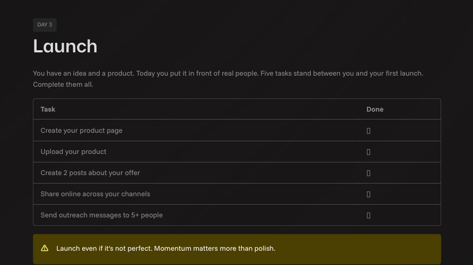Viewport: 473px width, 265px height.
Task: Mark 'Upload your product' as done
Action: (369, 152)
